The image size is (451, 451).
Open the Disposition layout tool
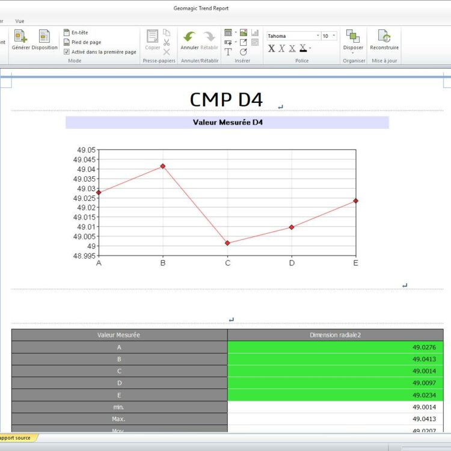pyautogui.click(x=44, y=39)
